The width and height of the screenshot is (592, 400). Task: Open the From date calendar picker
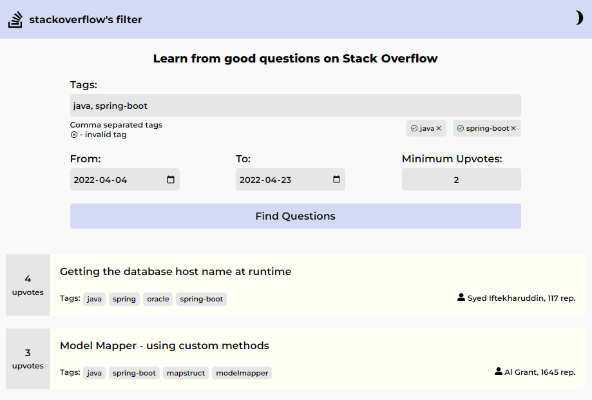tap(171, 179)
